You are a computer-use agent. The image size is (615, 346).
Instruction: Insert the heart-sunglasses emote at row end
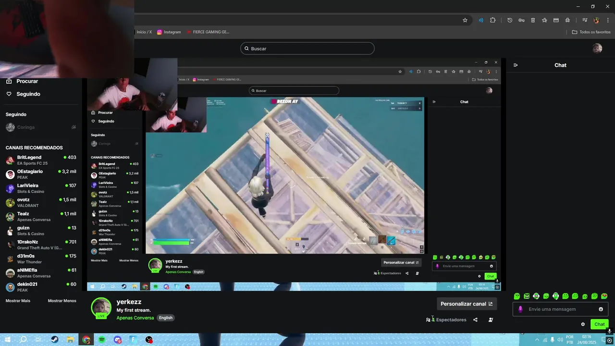[604, 296]
